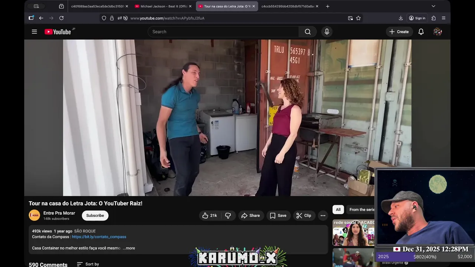Click the SÃO ROQUE location text
The width and height of the screenshot is (475, 267).
click(x=85, y=231)
